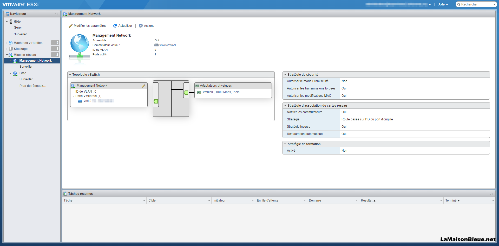Select Gérer under Hôte
This screenshot has width=499, height=246.
(x=18, y=28)
